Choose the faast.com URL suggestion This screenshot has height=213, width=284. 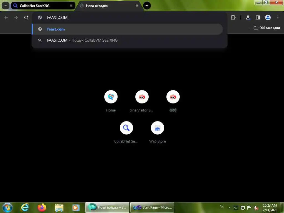click(127, 29)
